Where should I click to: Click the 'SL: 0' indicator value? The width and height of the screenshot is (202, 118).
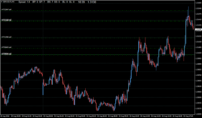pos(72,2)
